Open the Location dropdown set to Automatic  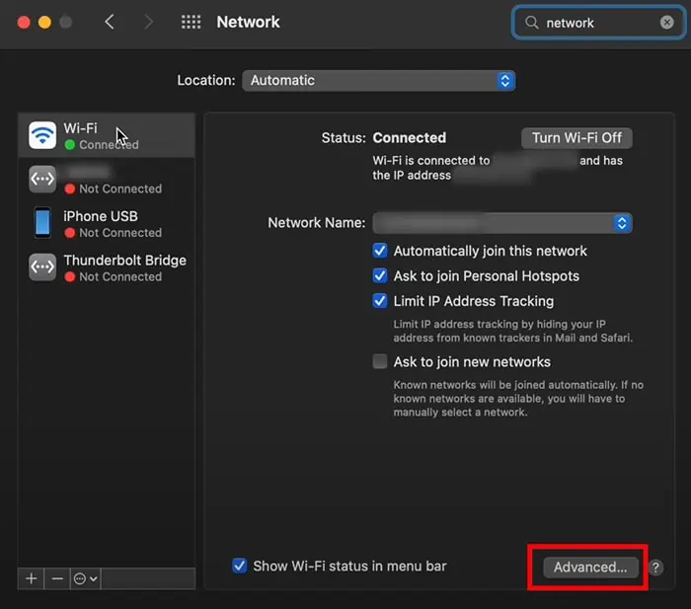(x=378, y=81)
